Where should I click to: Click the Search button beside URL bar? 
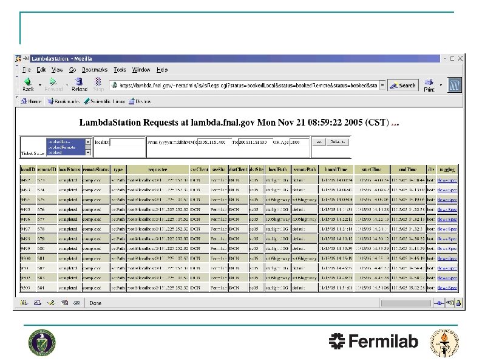point(403,86)
